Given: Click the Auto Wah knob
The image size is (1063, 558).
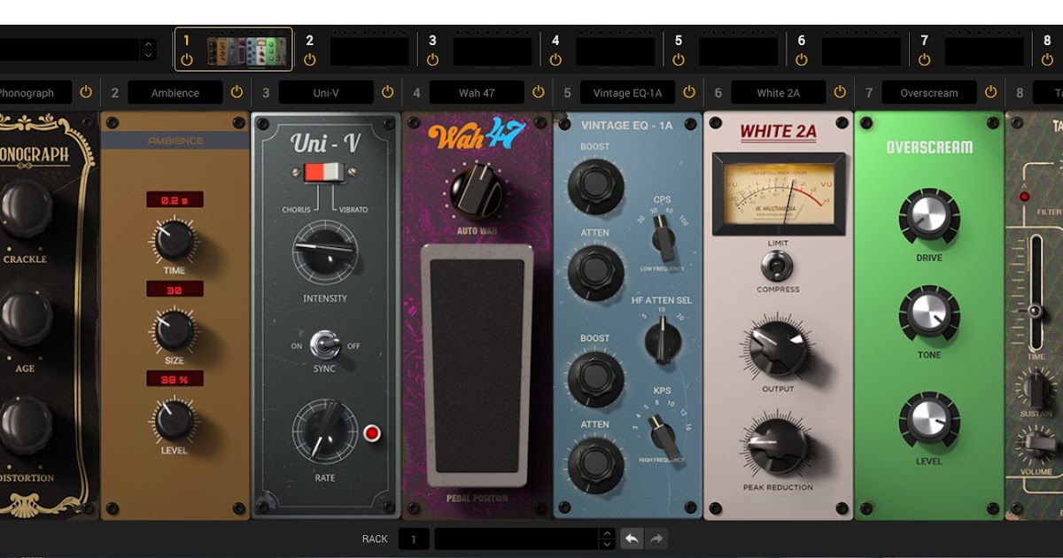Looking at the screenshot, I should [476, 191].
